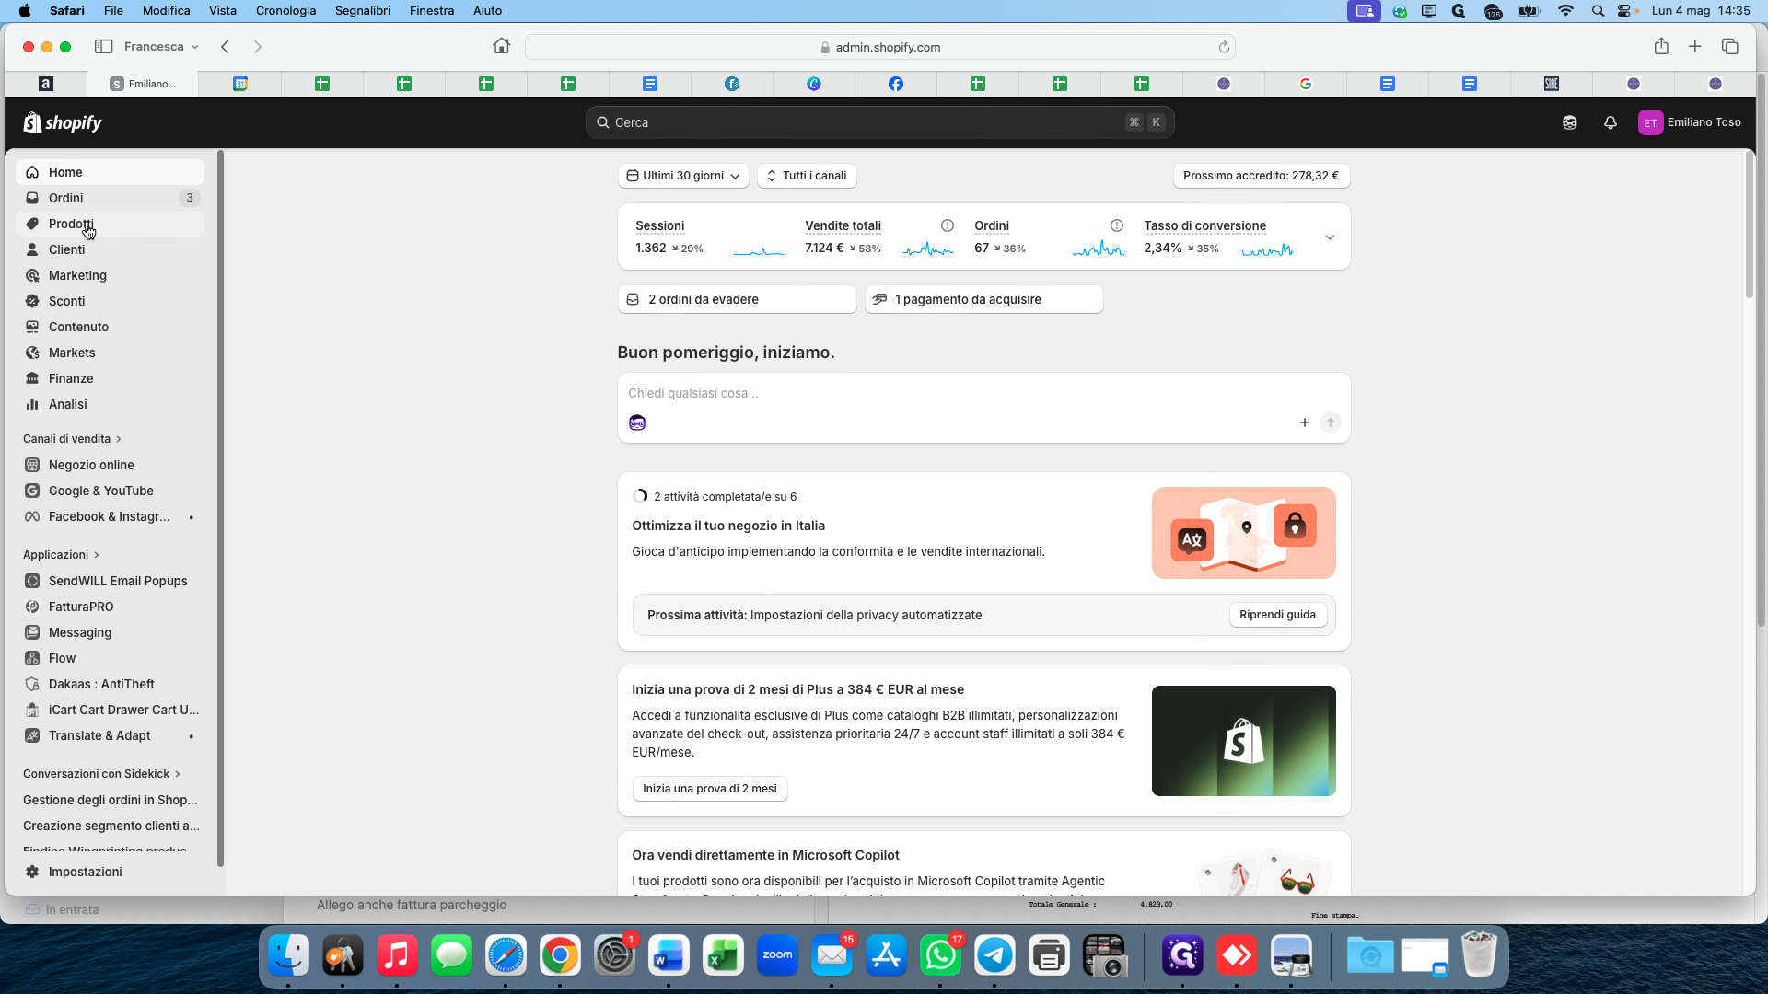Image resolution: width=1768 pixels, height=994 pixels.
Task: Open the 2 ordini da evadere card
Action: 738,299
